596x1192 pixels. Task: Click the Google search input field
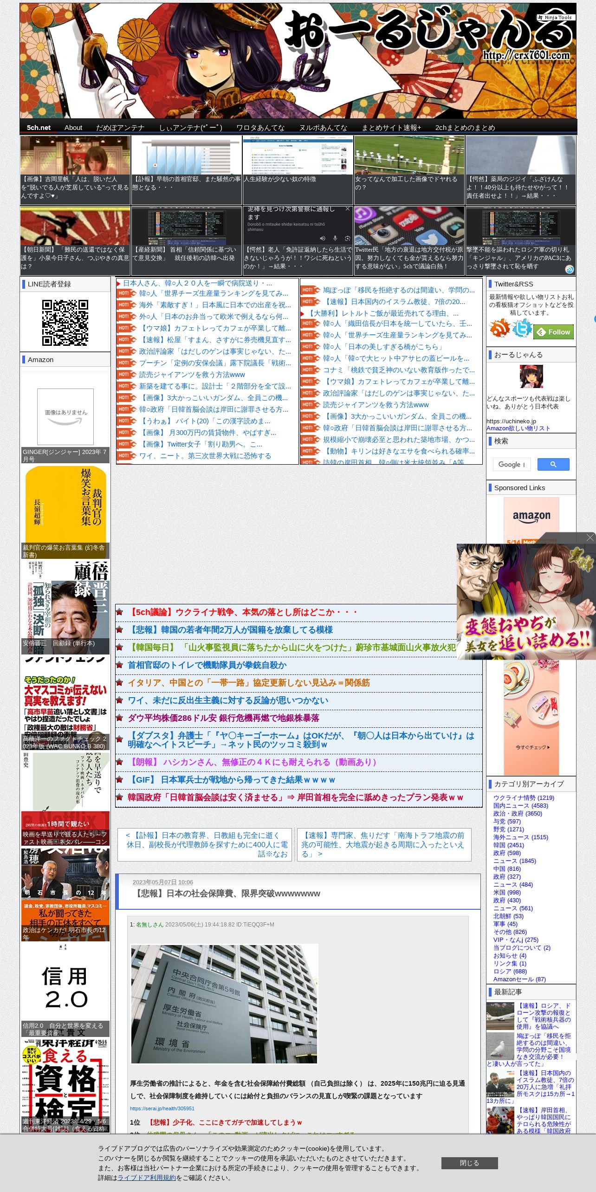coord(512,464)
